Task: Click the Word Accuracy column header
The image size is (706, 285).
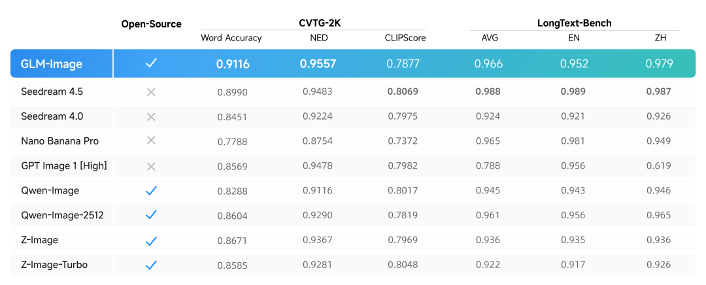Action: click(x=231, y=38)
